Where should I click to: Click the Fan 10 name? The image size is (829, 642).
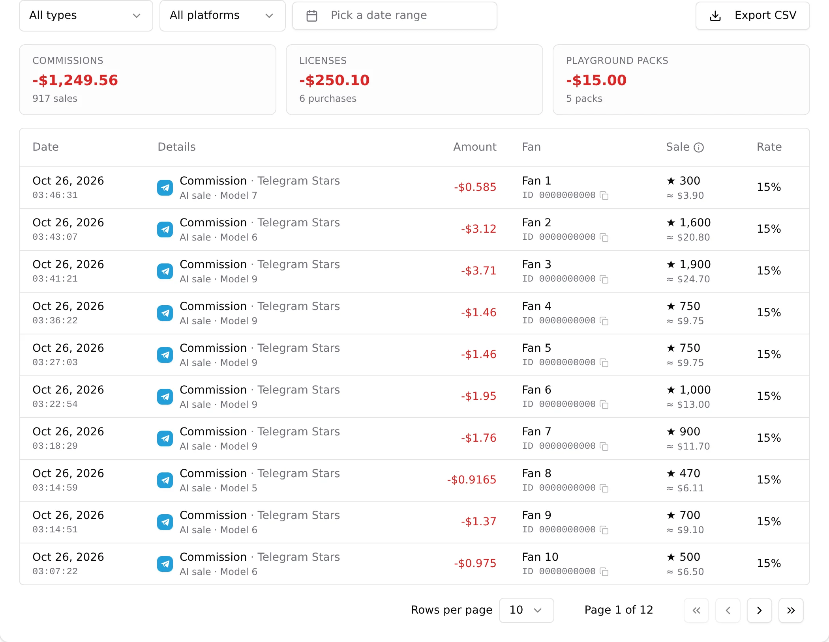pos(540,557)
